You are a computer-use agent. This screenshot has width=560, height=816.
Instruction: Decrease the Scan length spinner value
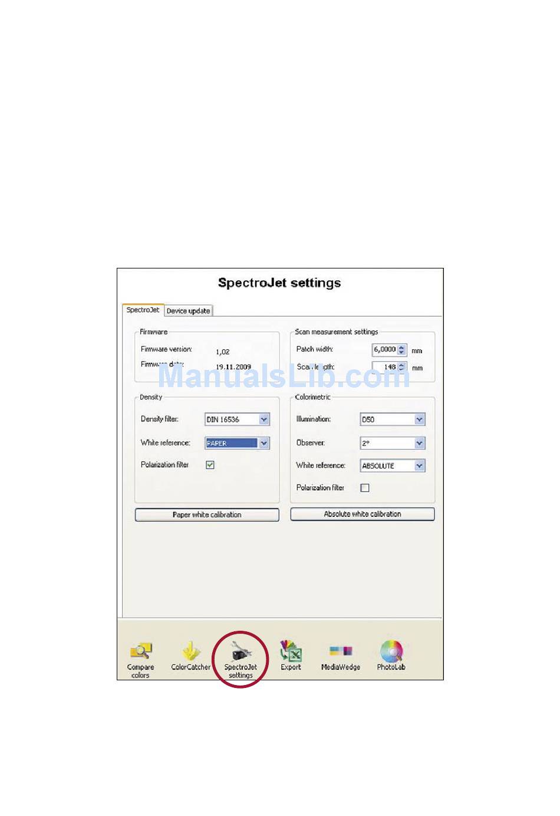coord(402,370)
